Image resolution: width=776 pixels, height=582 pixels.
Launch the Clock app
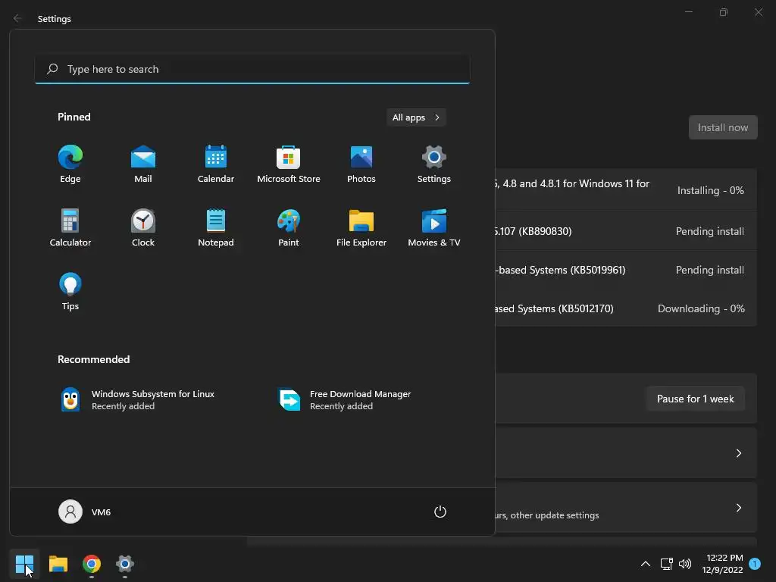click(143, 227)
